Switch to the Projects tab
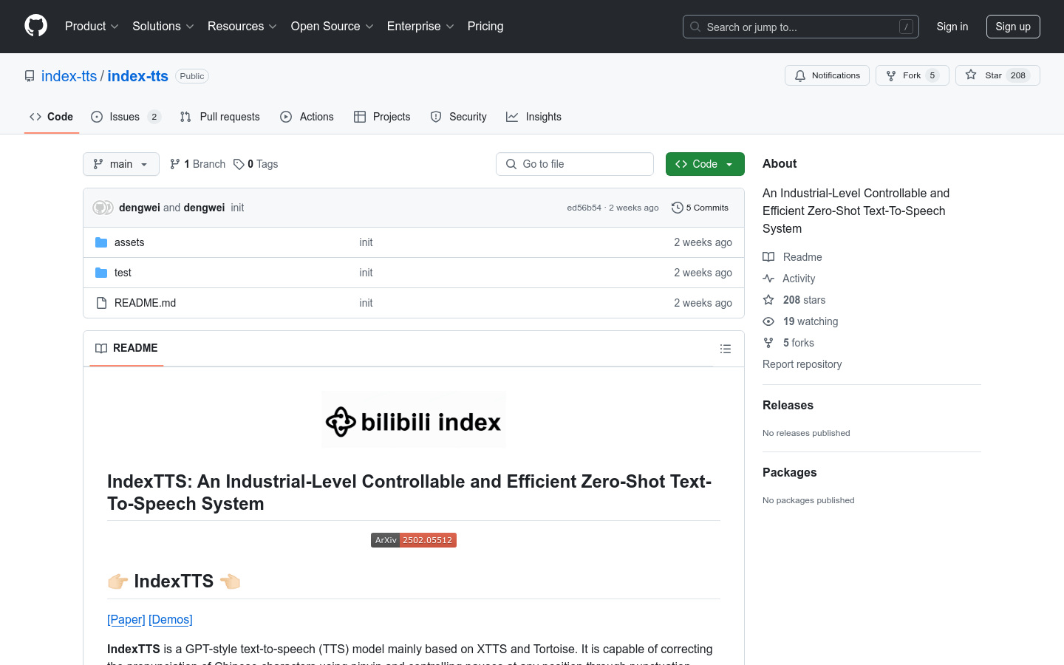This screenshot has height=665, width=1064. (x=382, y=117)
